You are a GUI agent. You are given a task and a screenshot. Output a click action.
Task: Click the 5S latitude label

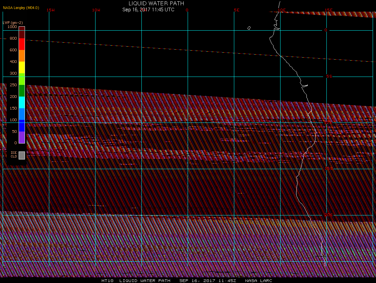pyautogui.click(x=329, y=76)
